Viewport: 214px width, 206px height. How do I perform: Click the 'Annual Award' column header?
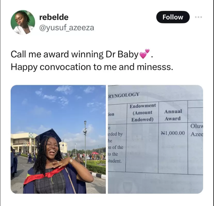(x=173, y=115)
